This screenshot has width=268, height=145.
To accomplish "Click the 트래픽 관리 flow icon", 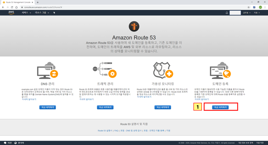I will tap(105, 70).
